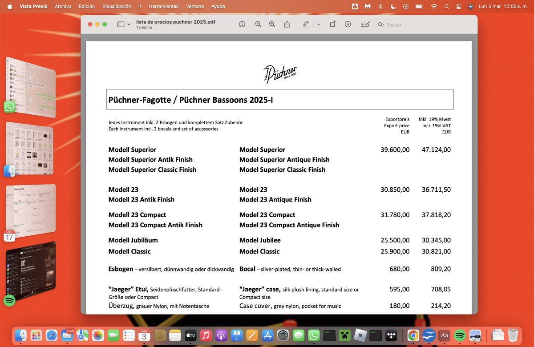Screen dimensions: 534x347
Task: Open the Visualización menu
Action: [x=117, y=6]
